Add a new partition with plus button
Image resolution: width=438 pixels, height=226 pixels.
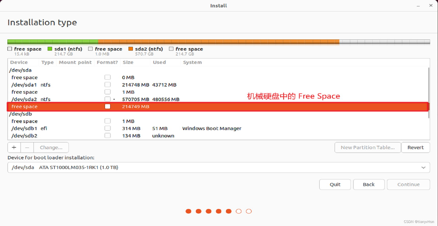pyautogui.click(x=14, y=147)
